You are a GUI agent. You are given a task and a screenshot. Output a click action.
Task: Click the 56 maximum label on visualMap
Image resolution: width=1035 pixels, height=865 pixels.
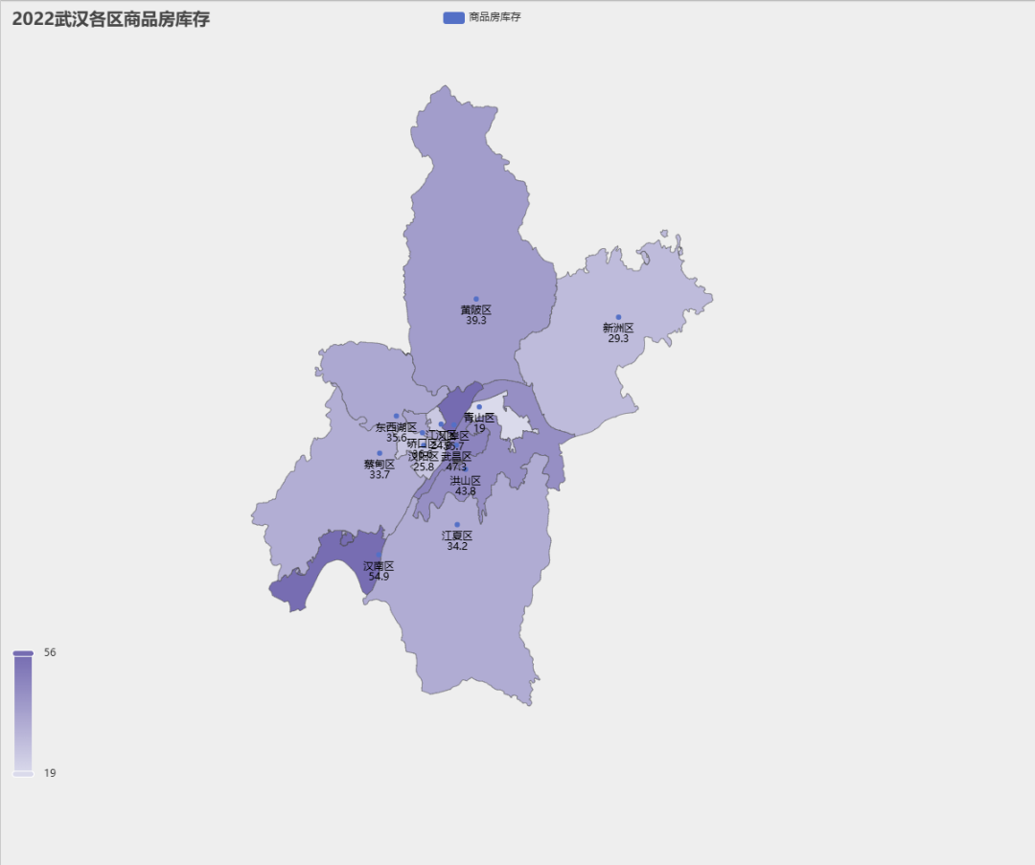tap(50, 652)
